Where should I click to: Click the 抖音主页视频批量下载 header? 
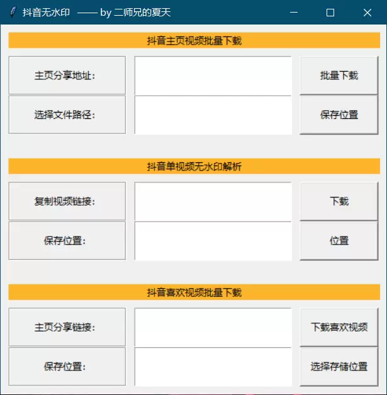click(x=194, y=40)
